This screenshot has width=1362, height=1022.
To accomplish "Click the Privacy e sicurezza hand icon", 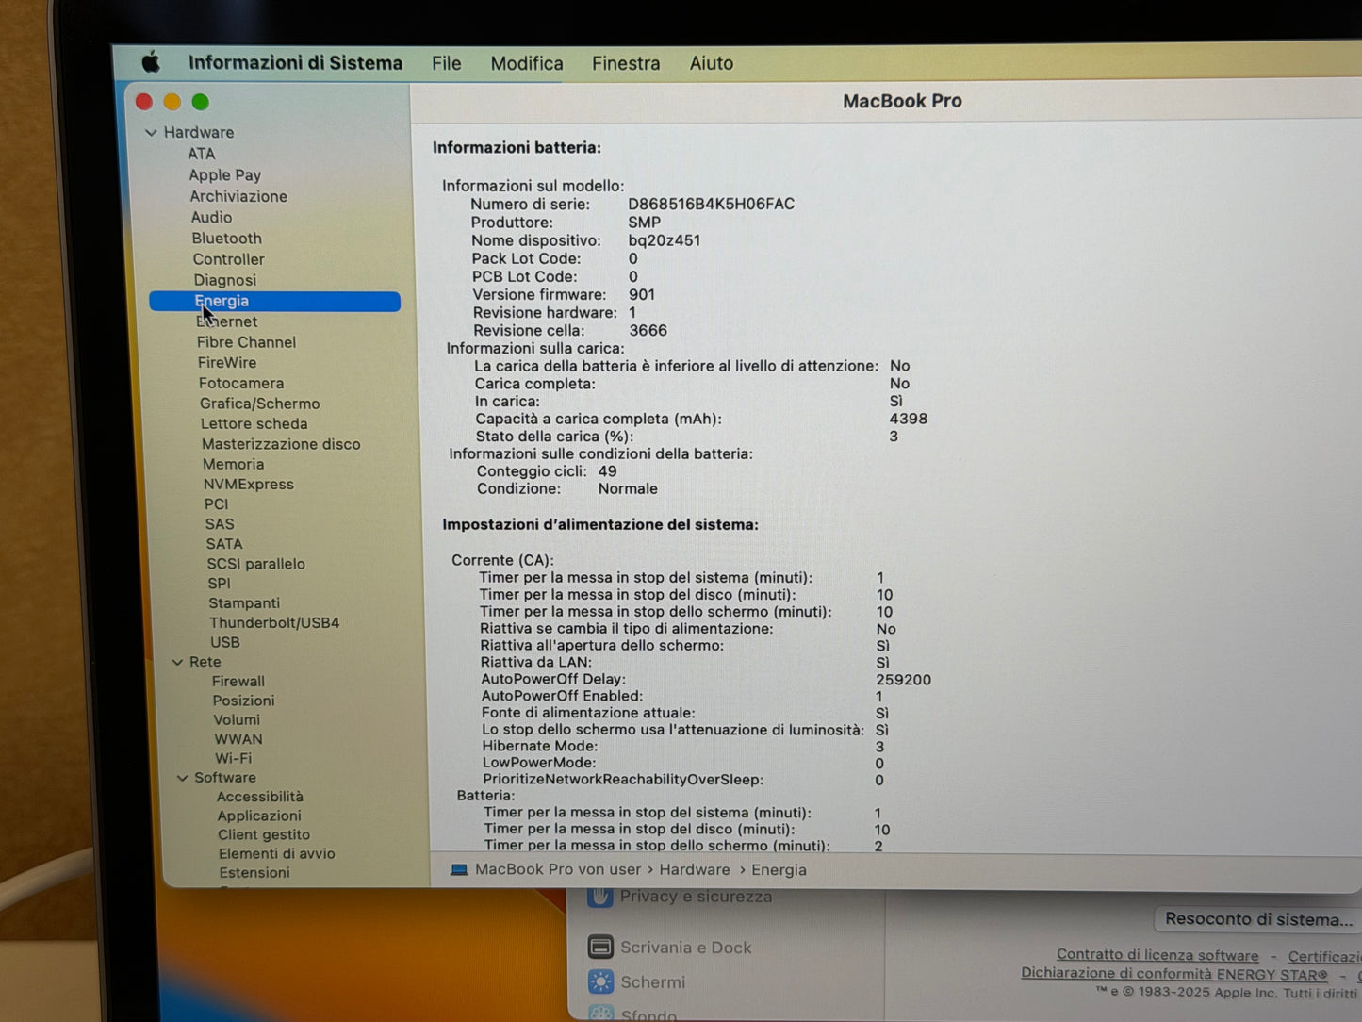I will (599, 896).
